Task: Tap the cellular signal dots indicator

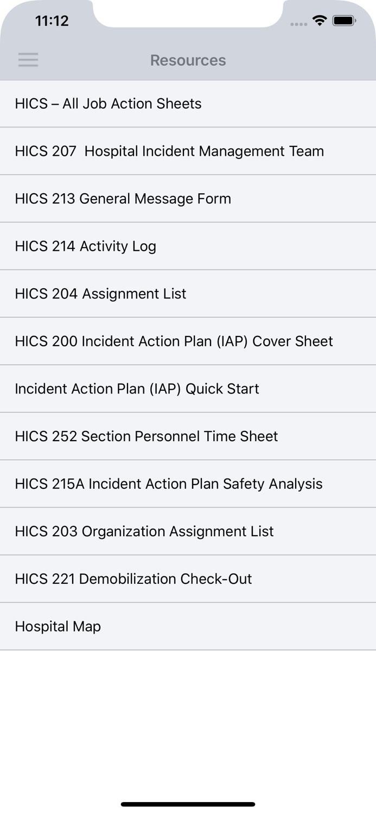Action: (298, 24)
